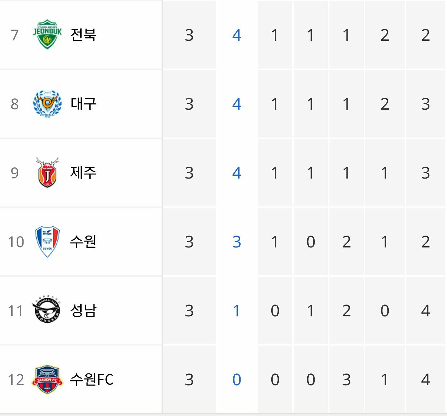Click the Suwon Bluewings crest icon
This screenshot has width=447, height=416.
pos(47,242)
